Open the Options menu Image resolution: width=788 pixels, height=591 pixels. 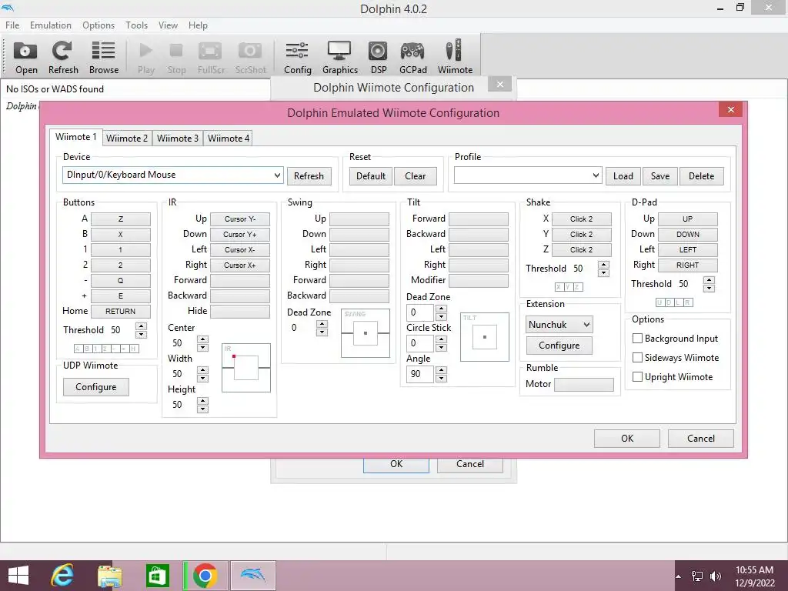[x=98, y=25]
